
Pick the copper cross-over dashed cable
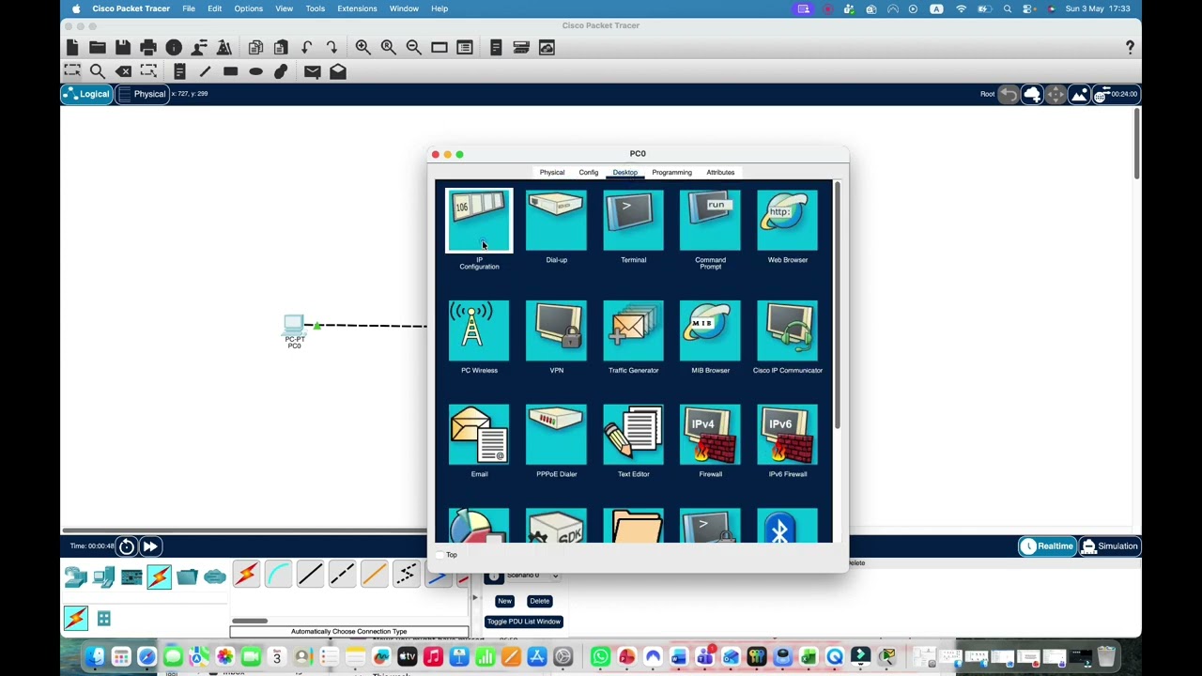[x=342, y=574]
